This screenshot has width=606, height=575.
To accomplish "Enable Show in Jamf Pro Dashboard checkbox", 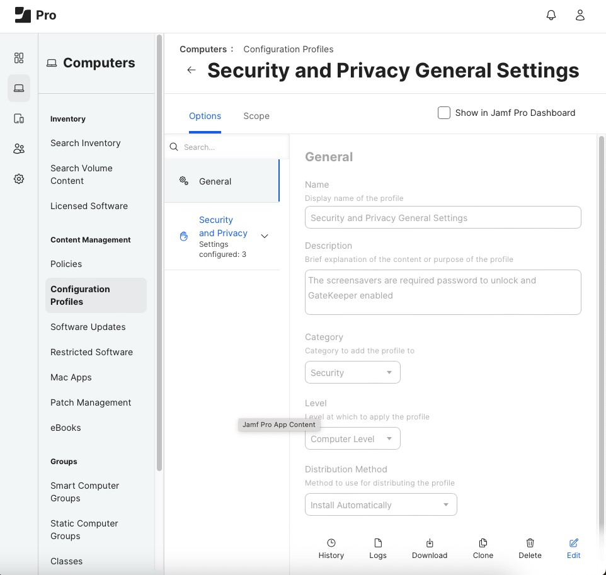I will (x=444, y=113).
